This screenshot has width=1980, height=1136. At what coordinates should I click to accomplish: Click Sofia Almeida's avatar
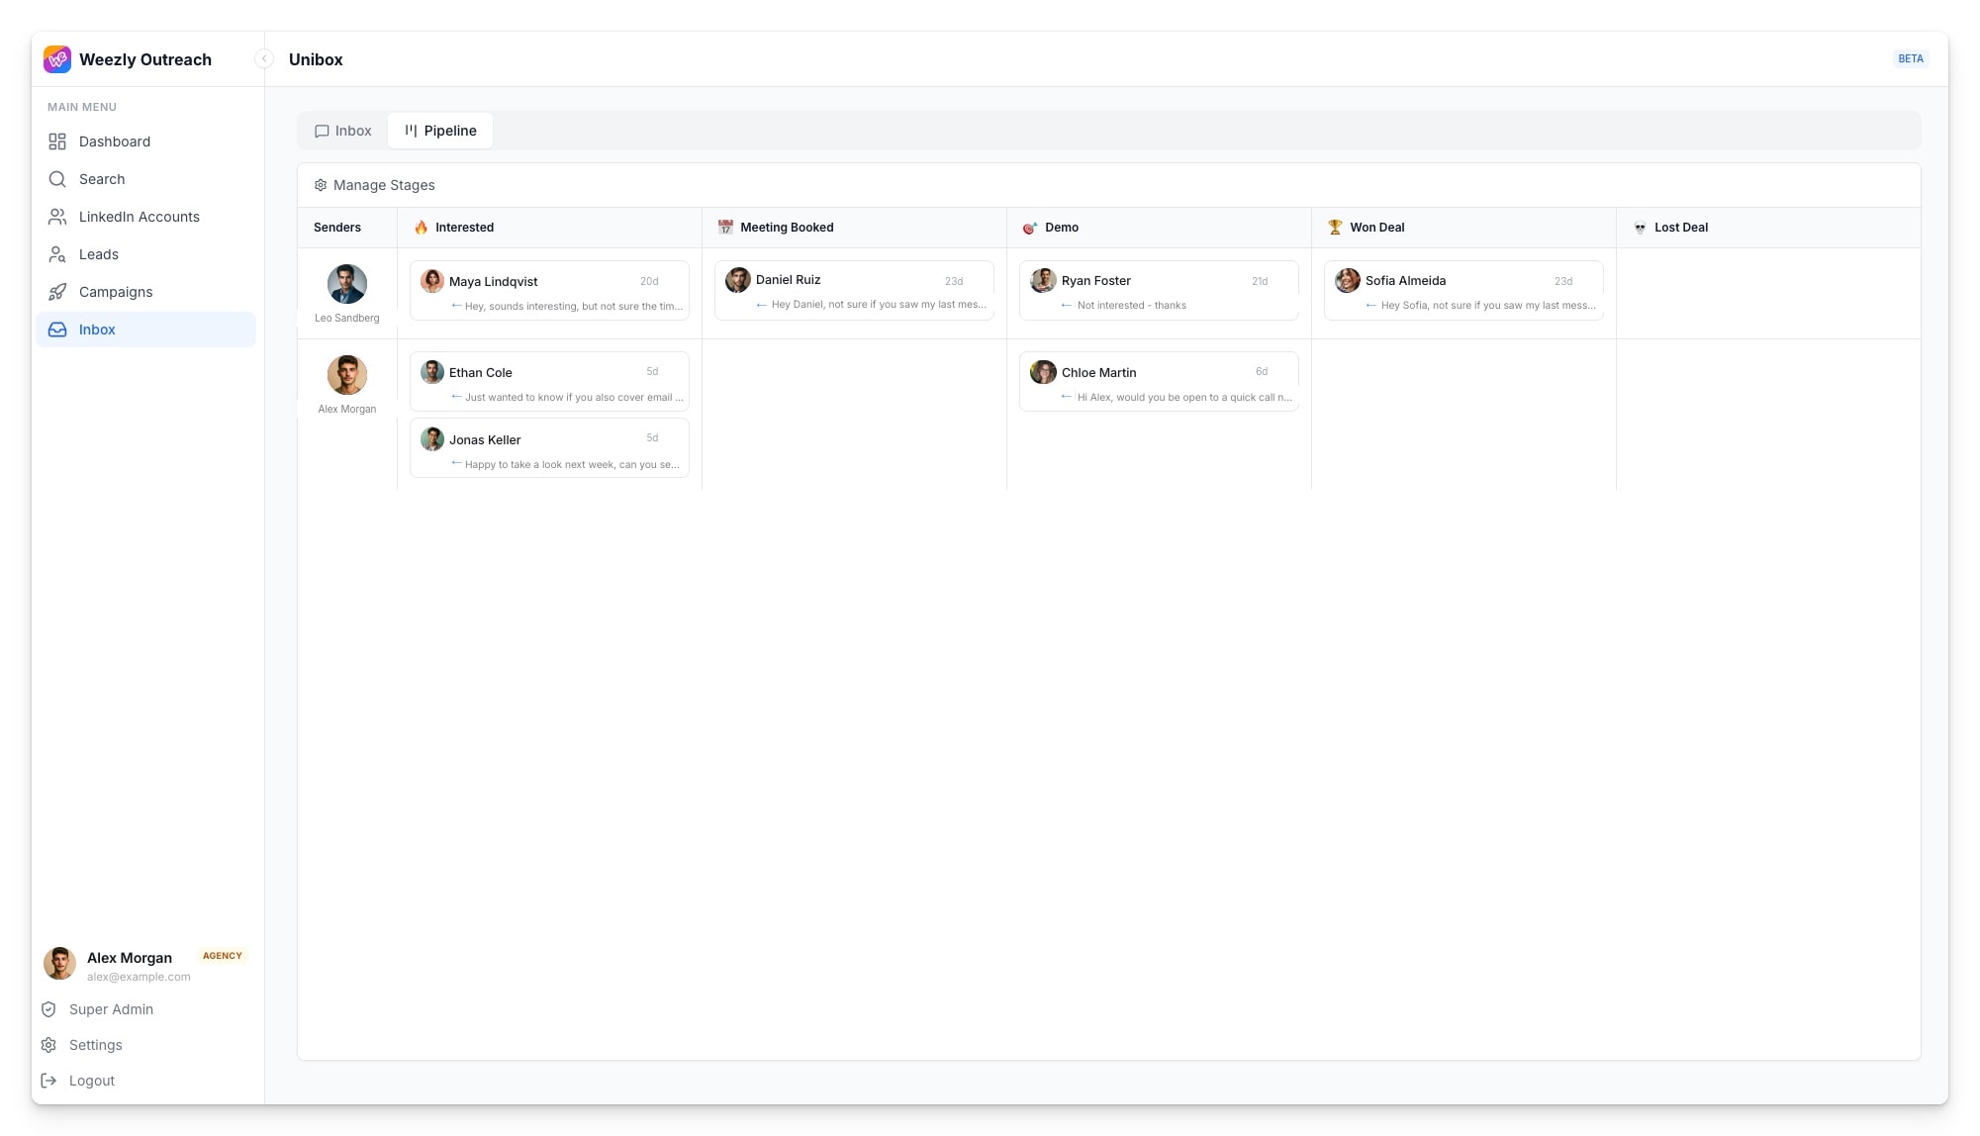pyautogui.click(x=1347, y=280)
